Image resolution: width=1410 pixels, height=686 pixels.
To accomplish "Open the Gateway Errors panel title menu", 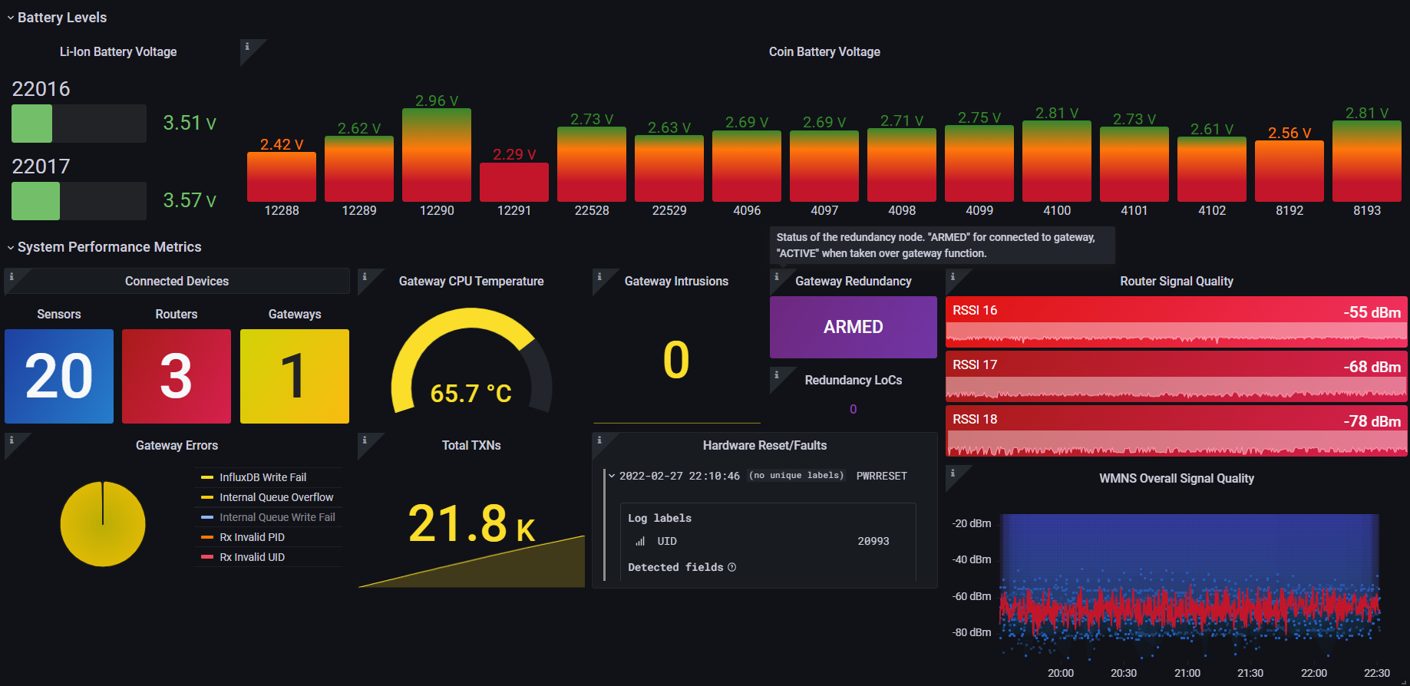I will tap(177, 446).
